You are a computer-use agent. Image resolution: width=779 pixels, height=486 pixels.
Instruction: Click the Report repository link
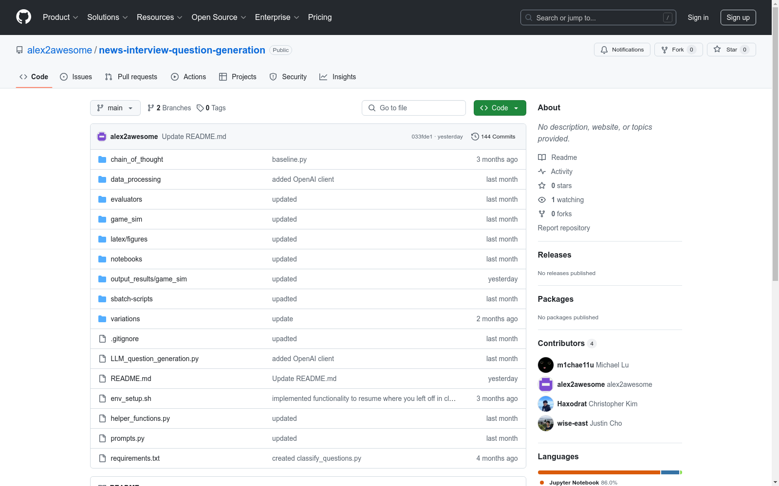pyautogui.click(x=564, y=228)
